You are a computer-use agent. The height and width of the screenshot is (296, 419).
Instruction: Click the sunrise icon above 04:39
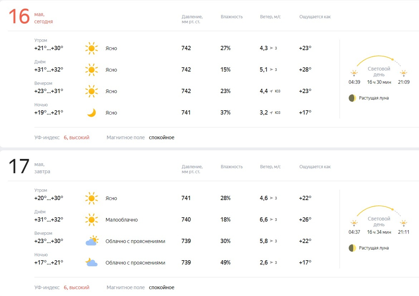[354, 73]
